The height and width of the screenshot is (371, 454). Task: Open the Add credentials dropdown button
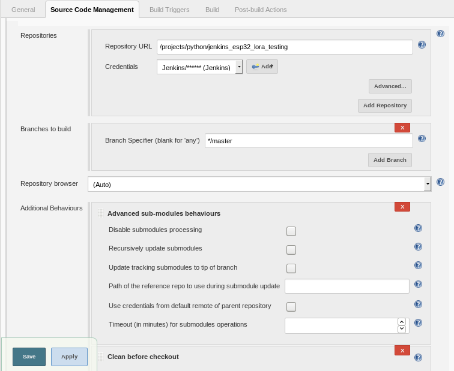point(262,67)
